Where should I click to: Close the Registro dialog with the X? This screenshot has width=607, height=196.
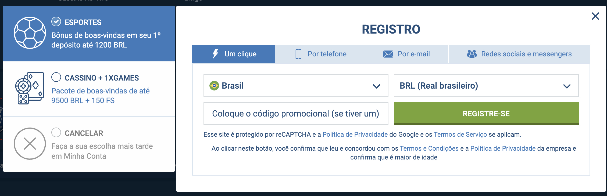click(595, 16)
